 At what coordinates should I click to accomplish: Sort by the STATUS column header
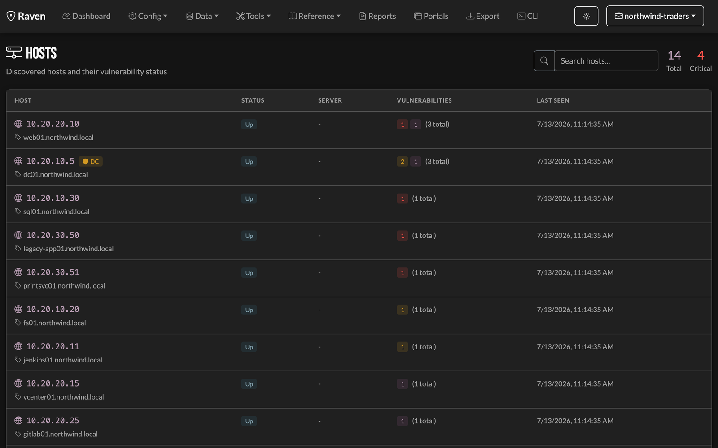pos(253,100)
